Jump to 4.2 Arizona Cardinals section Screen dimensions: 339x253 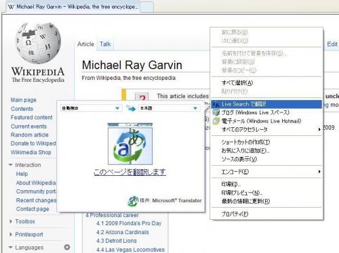tap(123, 232)
